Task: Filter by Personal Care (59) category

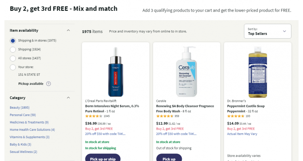Action: 23,115
